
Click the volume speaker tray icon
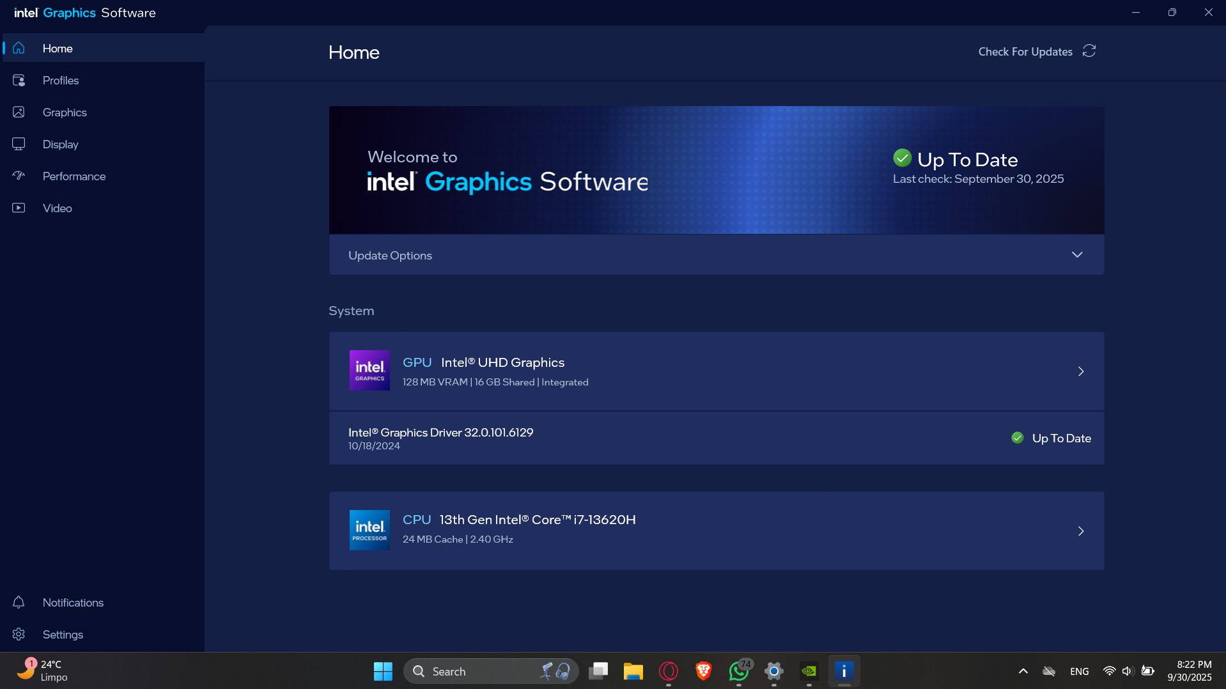click(1128, 671)
